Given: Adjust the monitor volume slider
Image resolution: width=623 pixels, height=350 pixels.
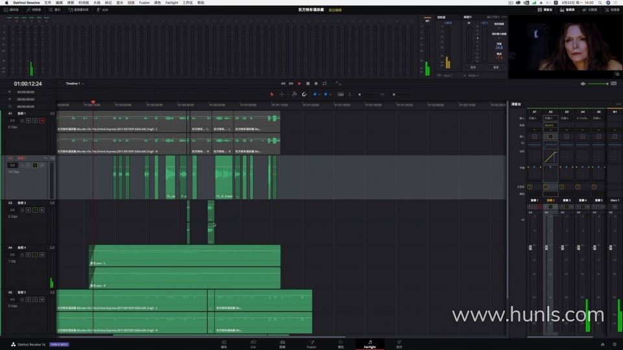Looking at the screenshot, I should [x=598, y=84].
